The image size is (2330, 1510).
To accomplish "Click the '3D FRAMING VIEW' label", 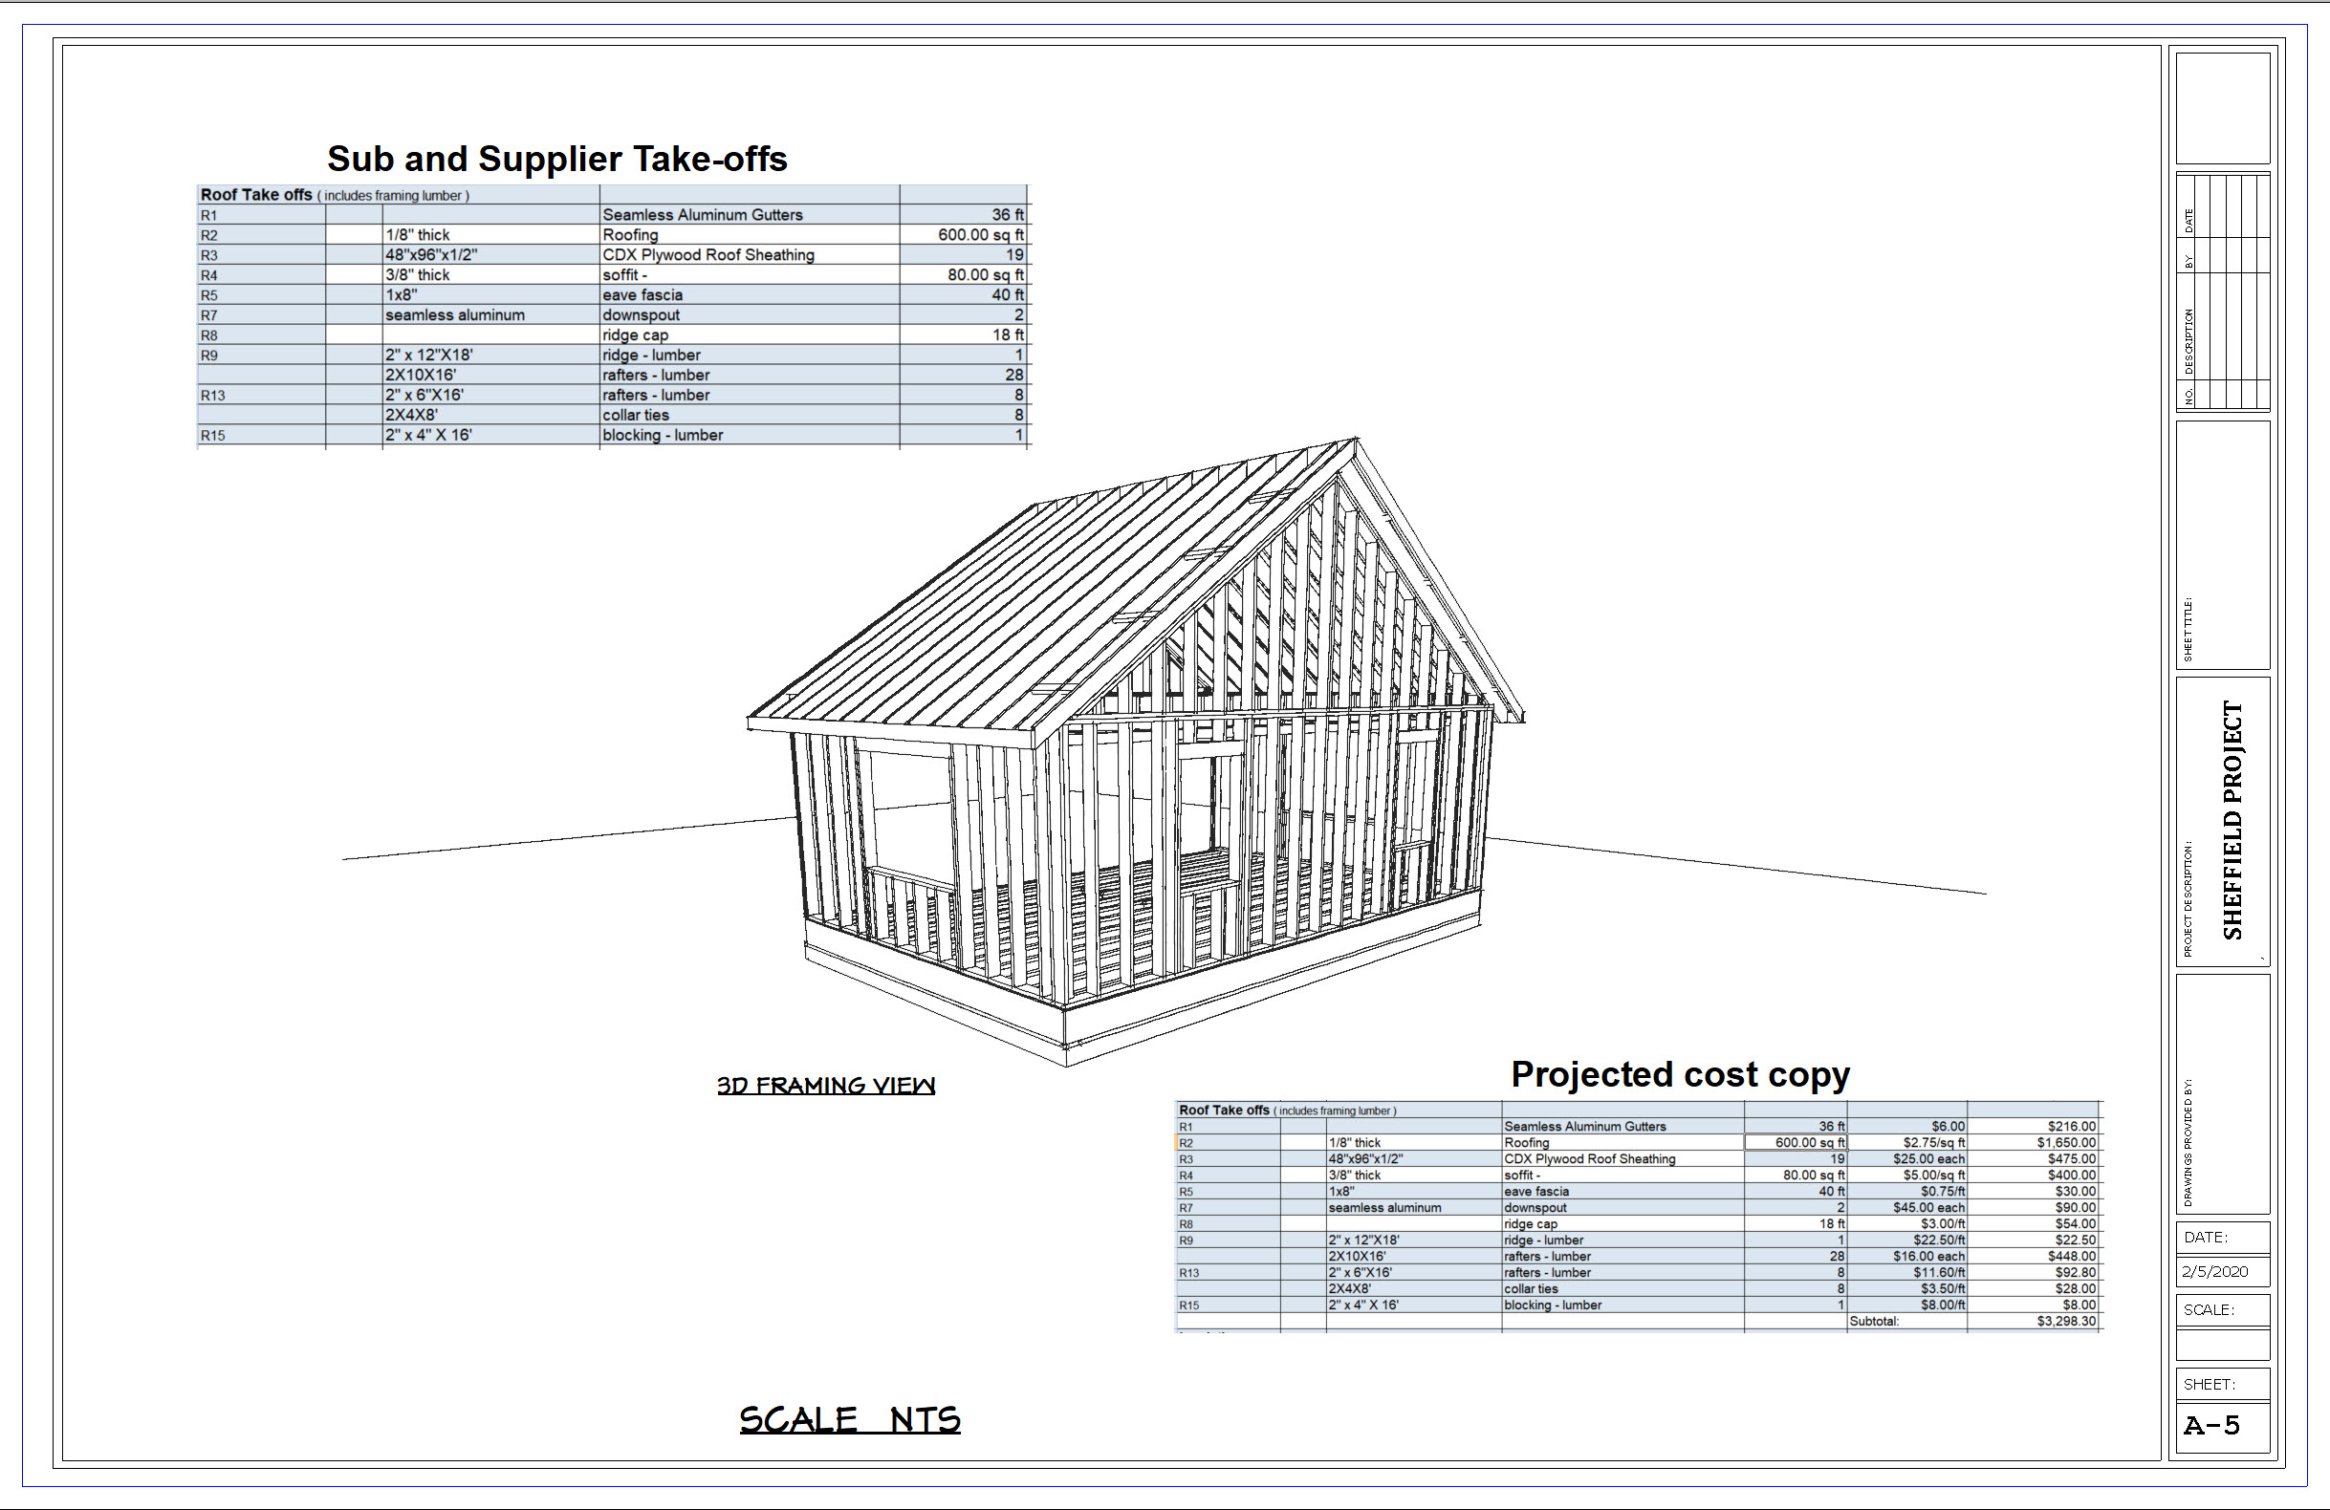I will (825, 1086).
